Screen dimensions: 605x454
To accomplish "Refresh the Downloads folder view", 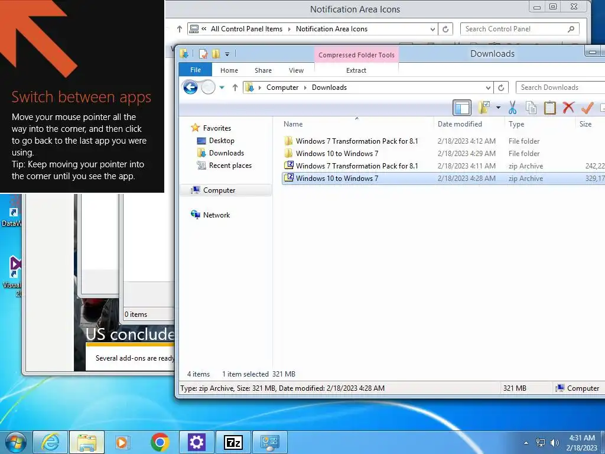I will [501, 87].
